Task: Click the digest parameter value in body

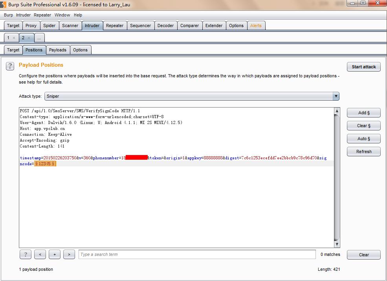Action: [x=279, y=158]
